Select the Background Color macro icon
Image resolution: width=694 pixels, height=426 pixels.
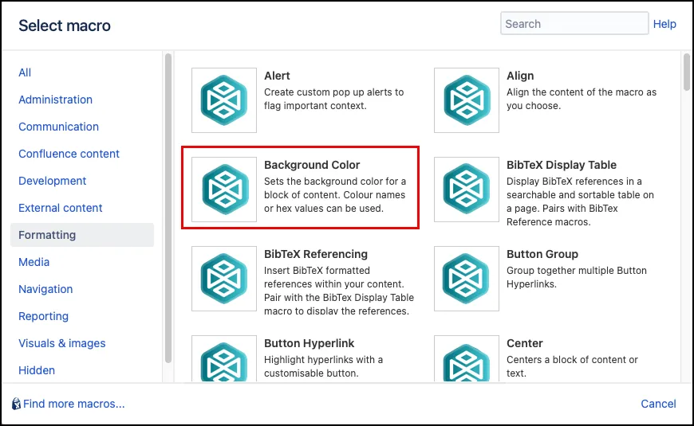[x=224, y=190]
